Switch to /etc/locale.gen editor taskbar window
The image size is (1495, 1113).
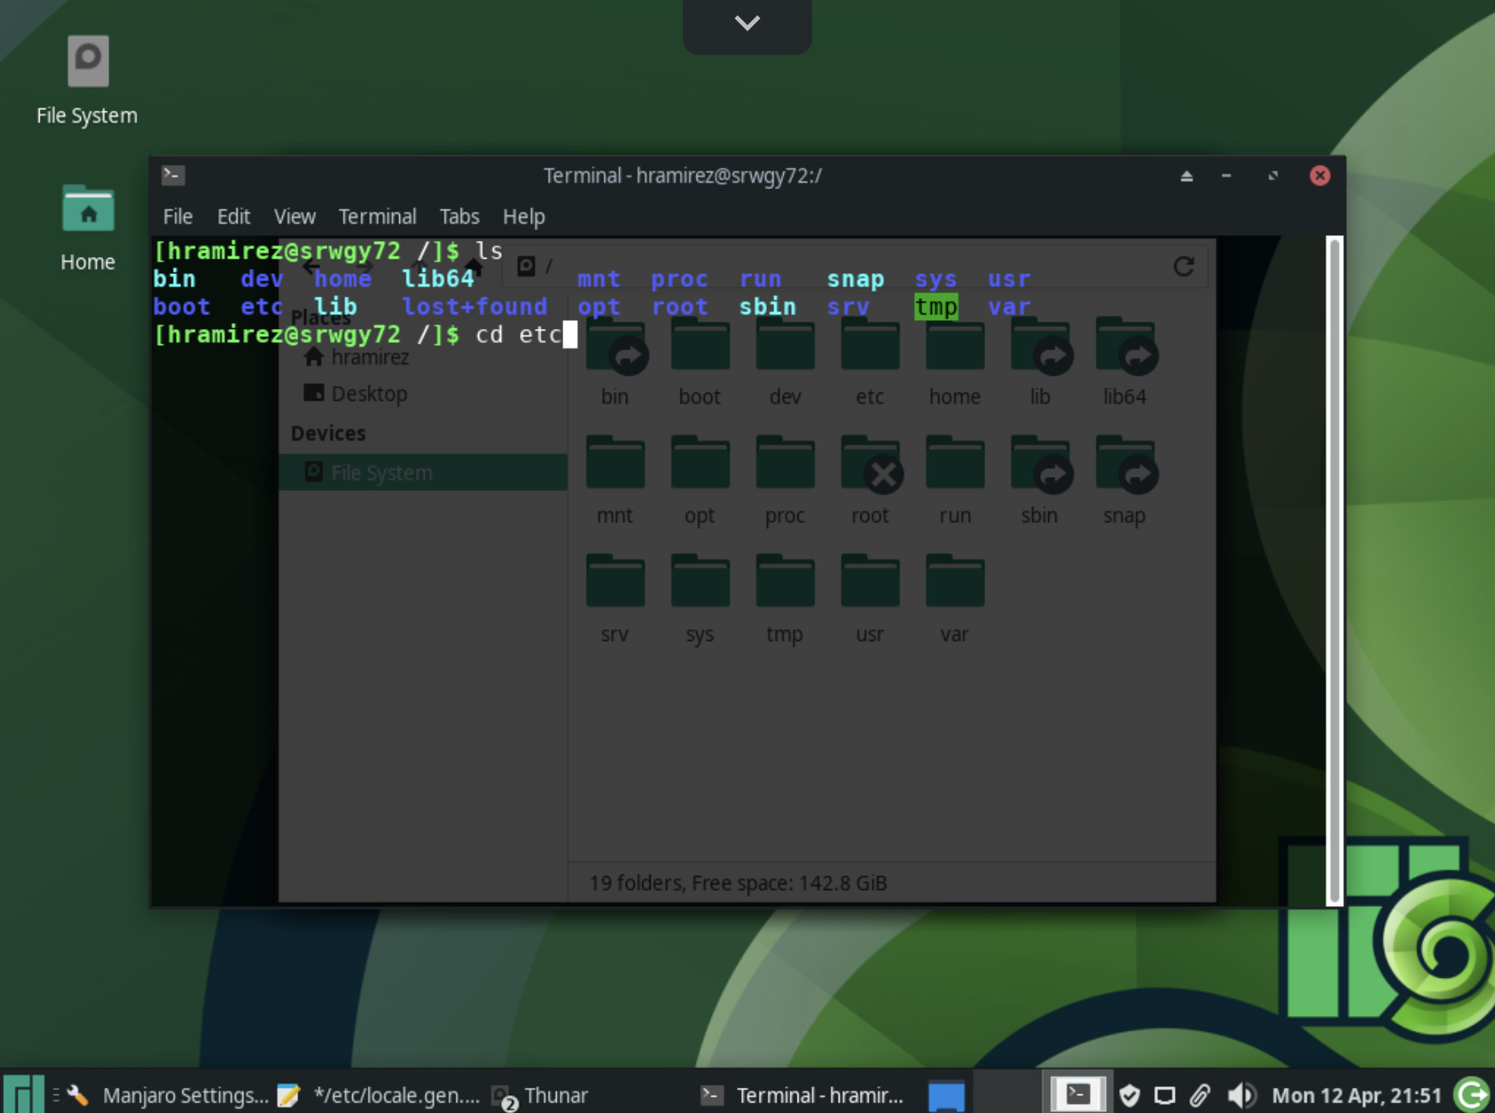378,1095
